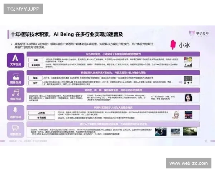Open the concert stage thumbnail in 语音生成 row
This screenshot has width=215, height=172.
(x=188, y=115)
